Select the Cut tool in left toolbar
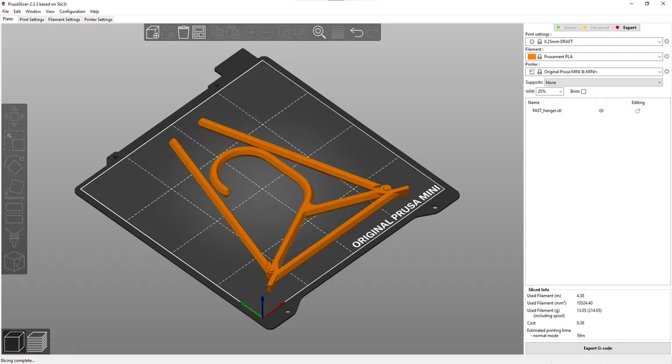Viewport: 672px width, 364px height. [14, 213]
